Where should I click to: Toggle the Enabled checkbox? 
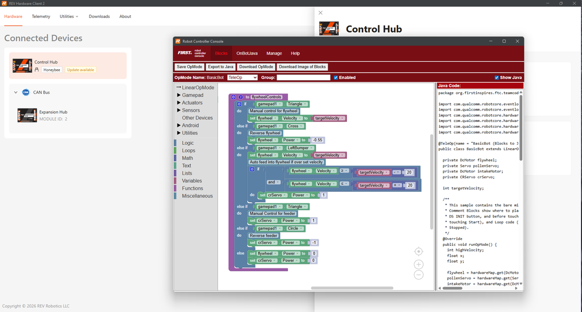[x=336, y=77]
